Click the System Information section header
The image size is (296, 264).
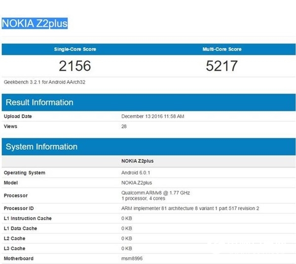click(x=41, y=147)
